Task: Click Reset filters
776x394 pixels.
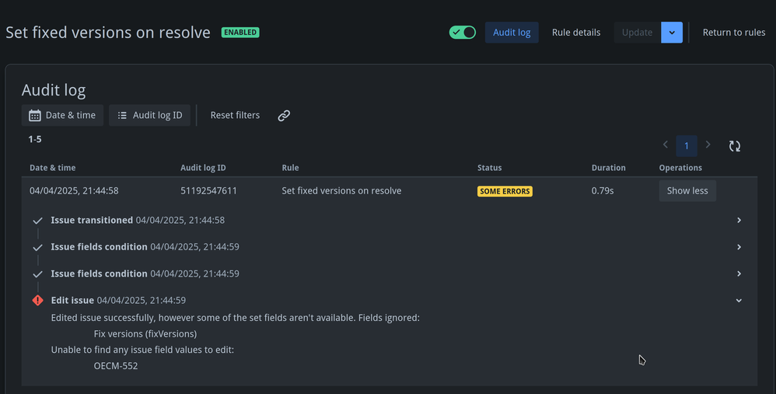Action: click(235, 116)
